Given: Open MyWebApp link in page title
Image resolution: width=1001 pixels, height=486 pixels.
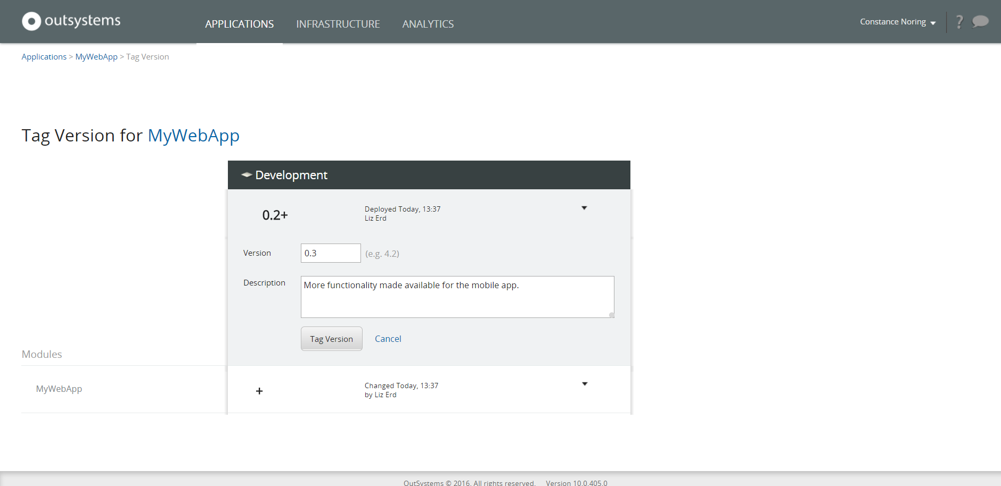Looking at the screenshot, I should pyautogui.click(x=194, y=136).
